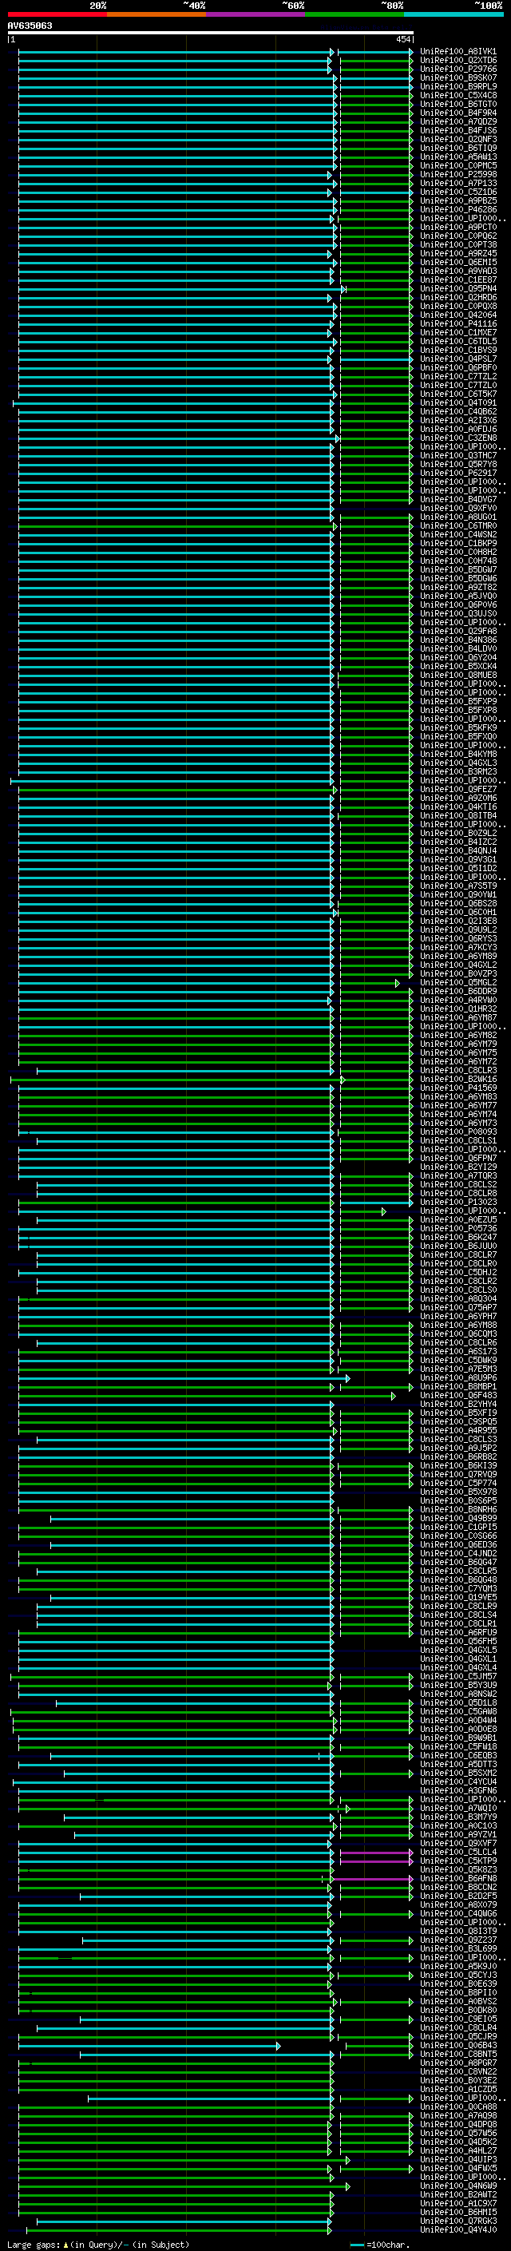Viewport: 511px width, 2251px height.
Task: Select hit UniRef100_B2WK16
Action: click(458, 1080)
